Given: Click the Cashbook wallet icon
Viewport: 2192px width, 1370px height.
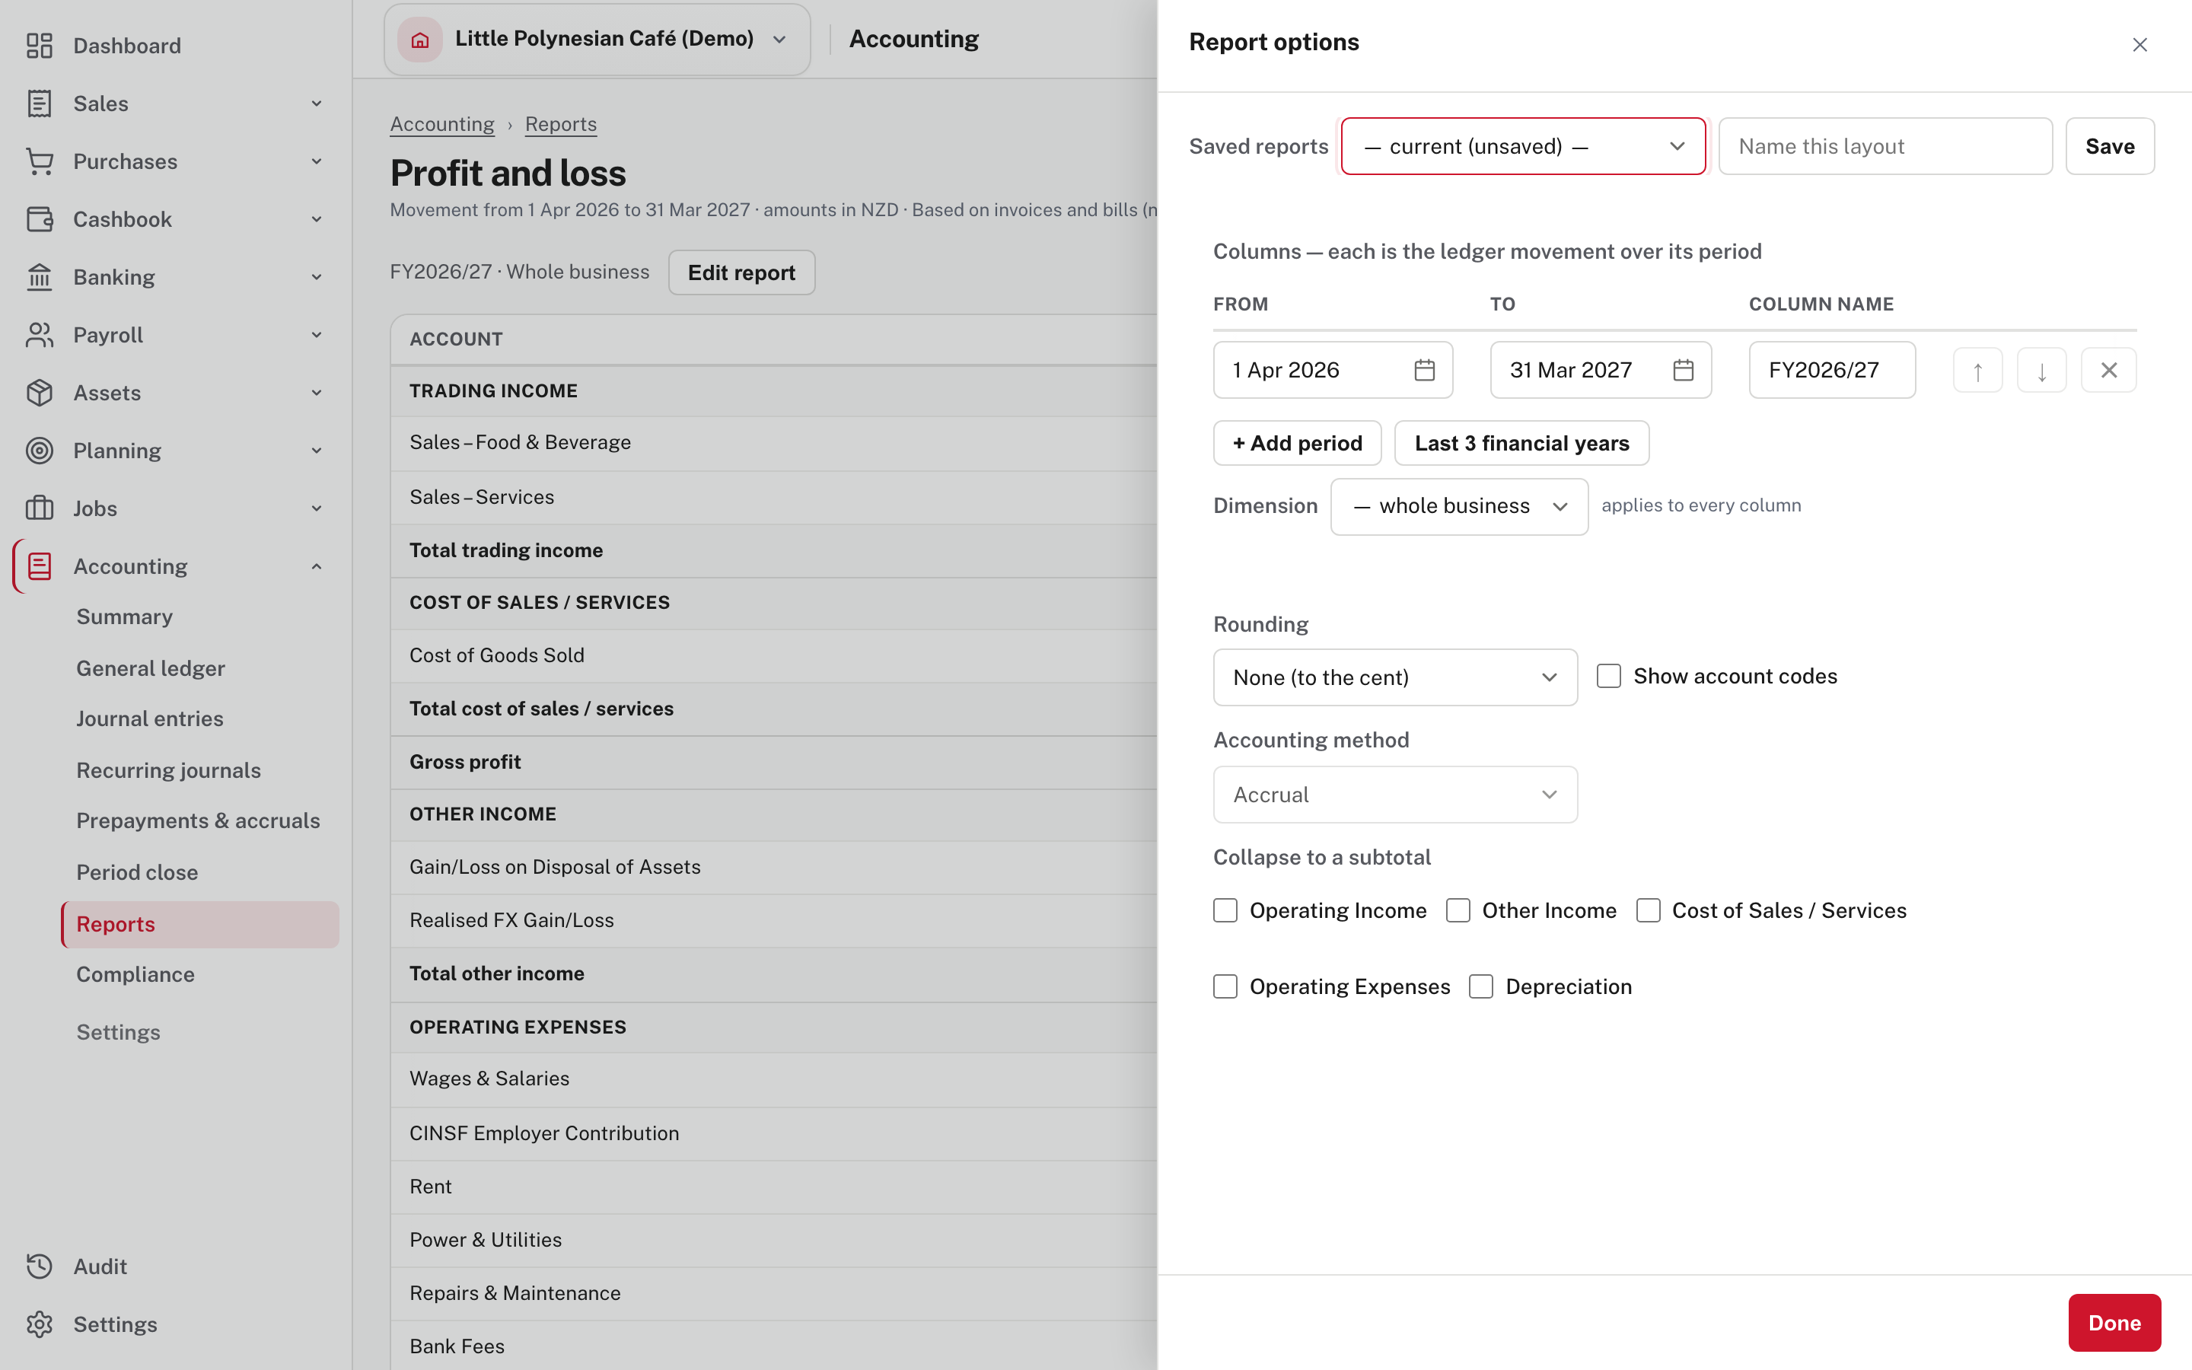Looking at the screenshot, I should click(x=39, y=219).
